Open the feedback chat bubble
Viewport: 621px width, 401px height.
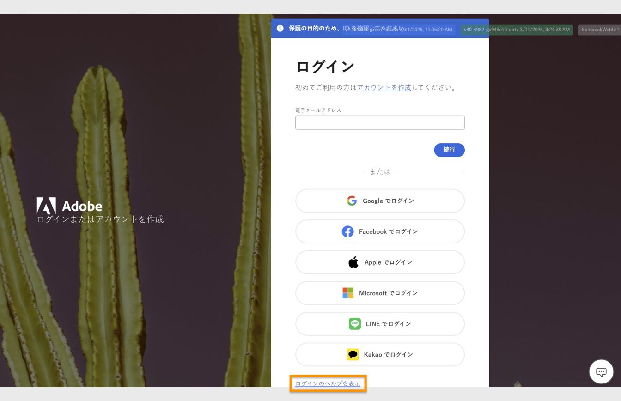click(601, 371)
